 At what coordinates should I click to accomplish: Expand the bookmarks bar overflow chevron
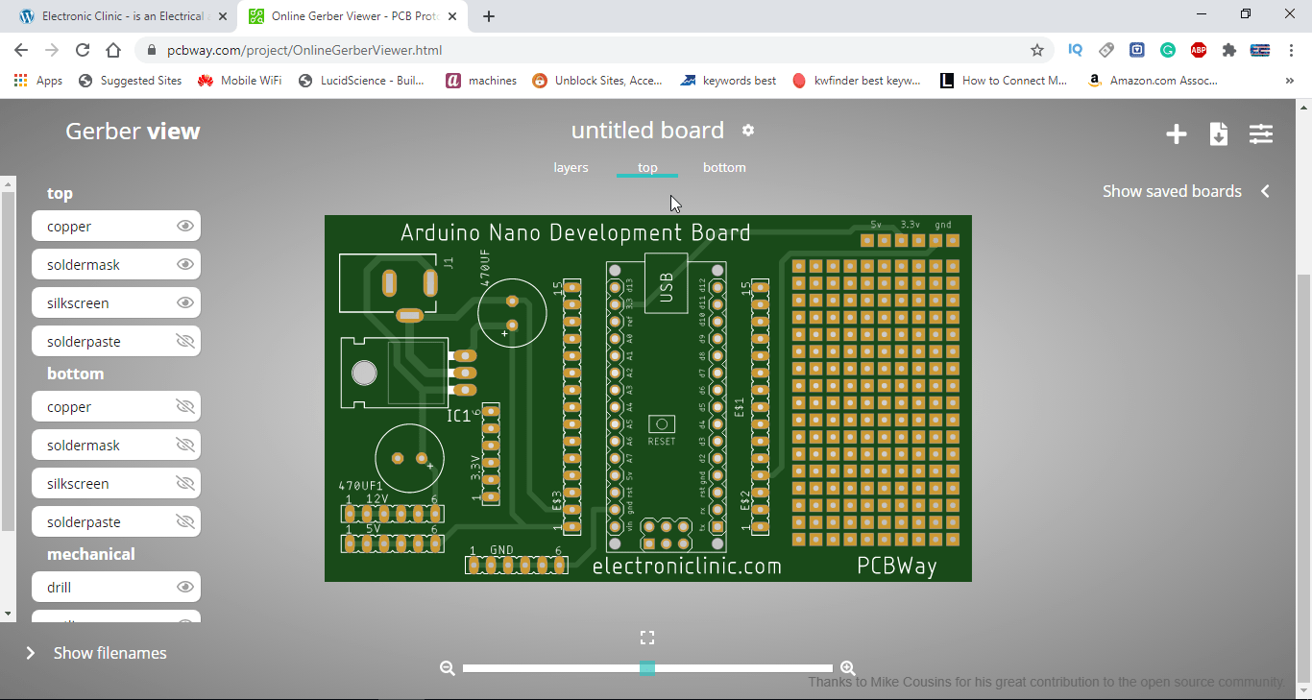point(1289,81)
